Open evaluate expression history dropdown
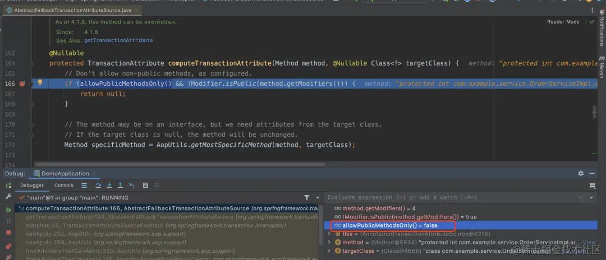Screen dimensions: 606x260 click(x=591, y=197)
